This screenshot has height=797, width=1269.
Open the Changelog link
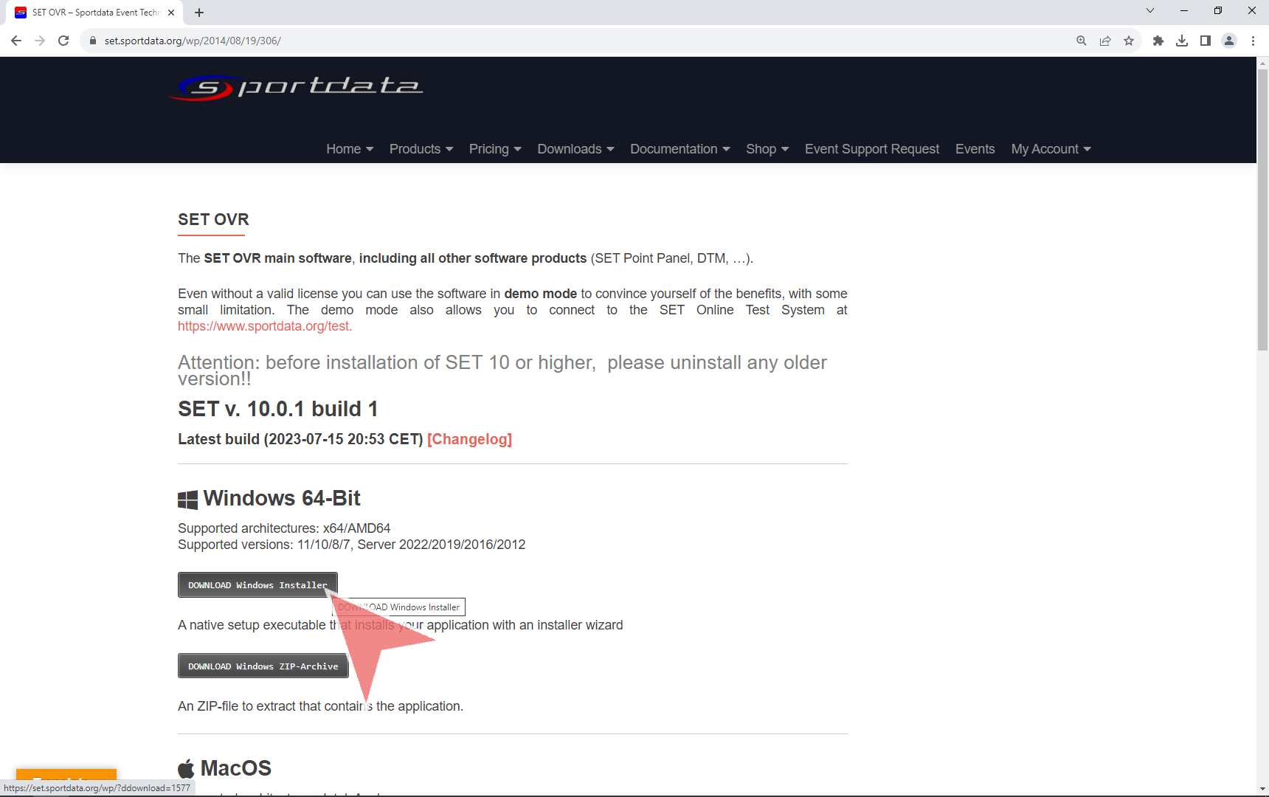(x=469, y=439)
